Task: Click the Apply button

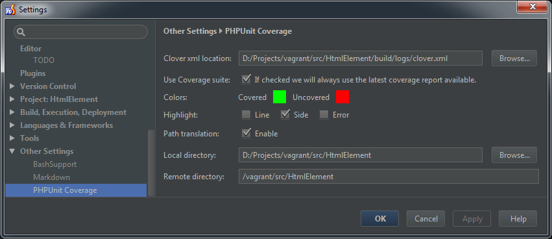Action: (x=472, y=219)
